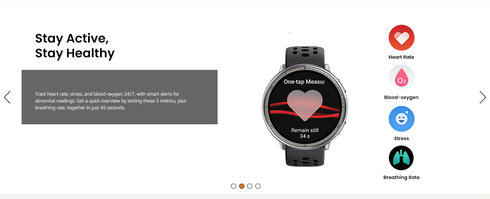Click the "Blood-oxygen" label text
The image size is (490, 199).
[401, 97]
